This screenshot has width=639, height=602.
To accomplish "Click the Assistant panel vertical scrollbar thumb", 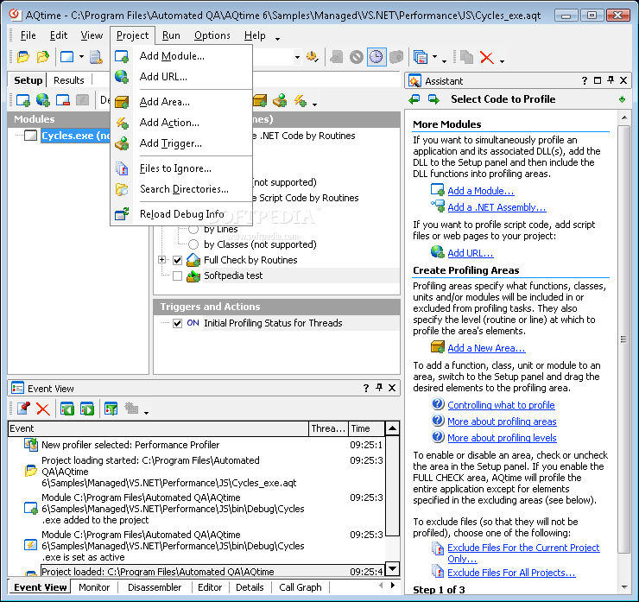I will point(624,339).
